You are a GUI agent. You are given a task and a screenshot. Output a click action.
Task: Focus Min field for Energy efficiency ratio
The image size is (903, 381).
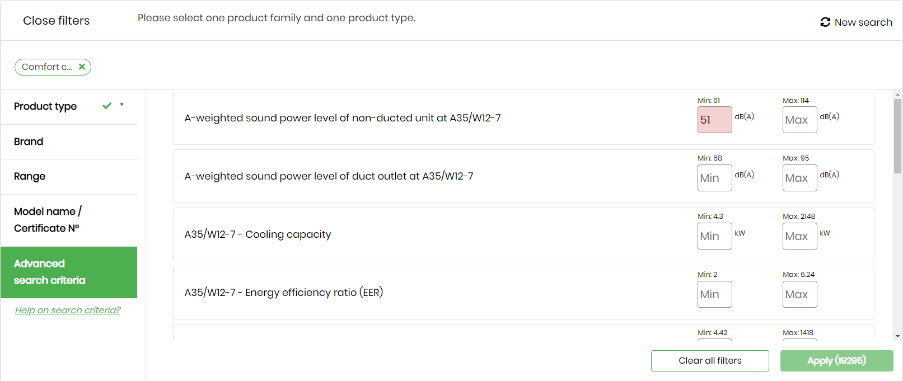coord(714,294)
